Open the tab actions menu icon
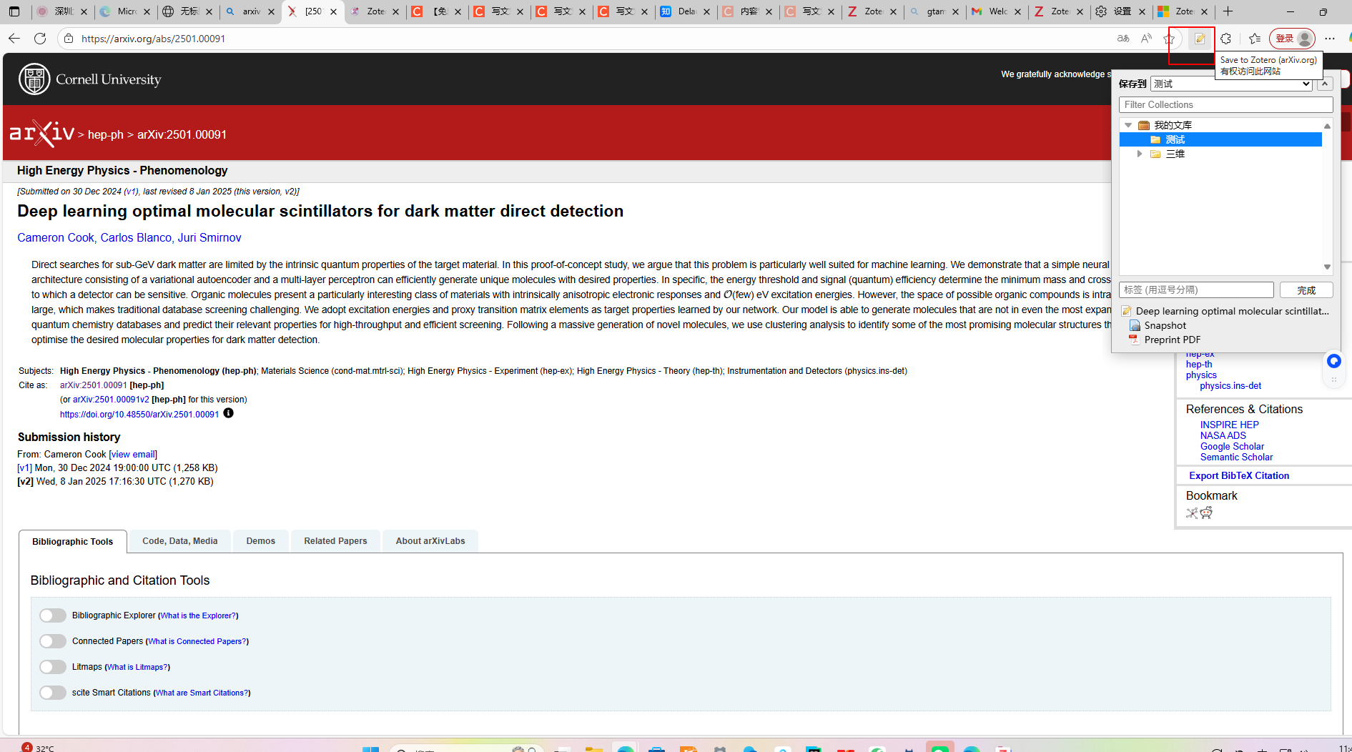This screenshot has width=1352, height=752. [x=14, y=11]
